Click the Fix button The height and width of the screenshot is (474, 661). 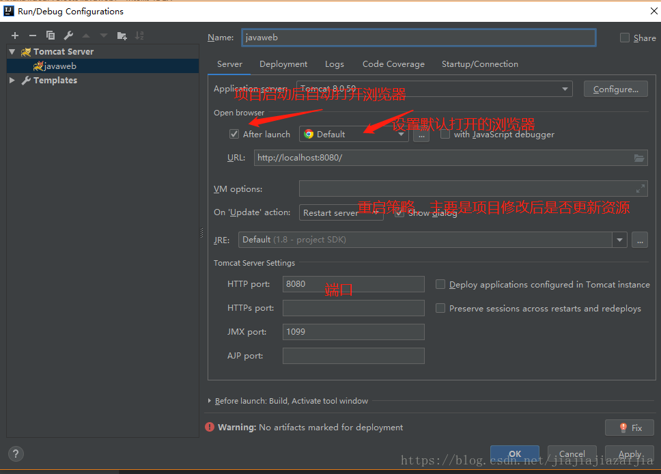pyautogui.click(x=630, y=428)
